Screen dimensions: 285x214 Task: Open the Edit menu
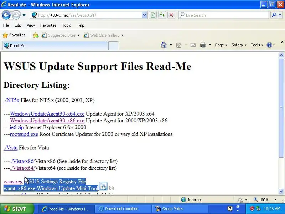18,25
